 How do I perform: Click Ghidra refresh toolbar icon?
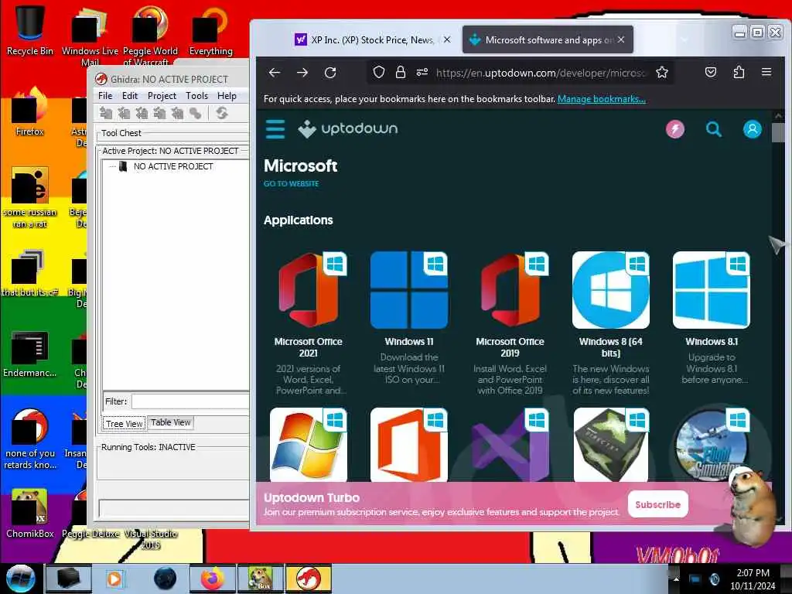[x=221, y=113]
